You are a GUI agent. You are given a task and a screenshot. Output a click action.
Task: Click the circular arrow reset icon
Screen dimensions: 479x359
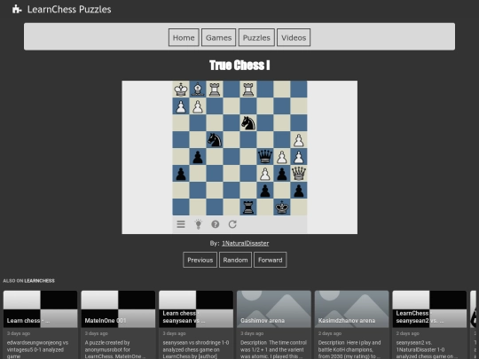[232, 224]
